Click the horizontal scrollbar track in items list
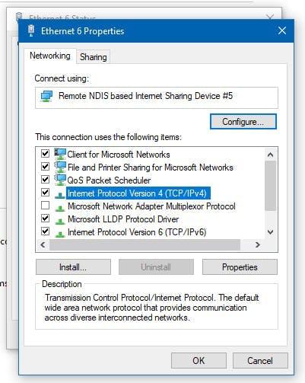Viewport: 305px width, 383px height. [x=145, y=244]
